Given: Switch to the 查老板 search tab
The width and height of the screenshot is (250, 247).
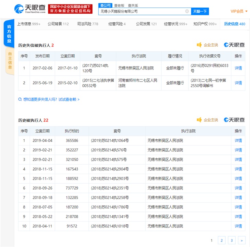Looking at the screenshot, I should click(119, 6).
